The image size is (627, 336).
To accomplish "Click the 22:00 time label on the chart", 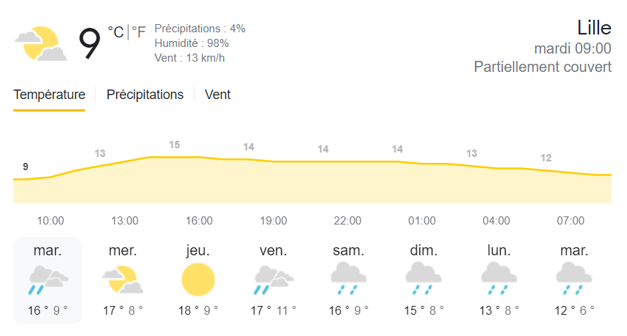I will 347,221.
